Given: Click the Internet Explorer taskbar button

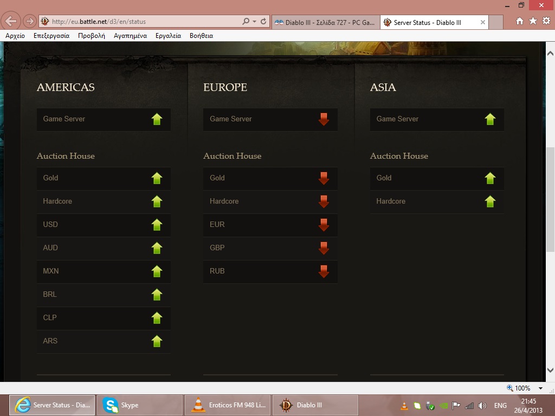Looking at the screenshot, I should (x=52, y=405).
